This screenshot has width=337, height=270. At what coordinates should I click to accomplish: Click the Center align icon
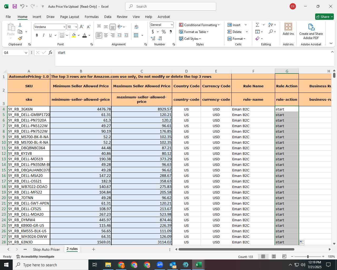(x=106, y=35)
